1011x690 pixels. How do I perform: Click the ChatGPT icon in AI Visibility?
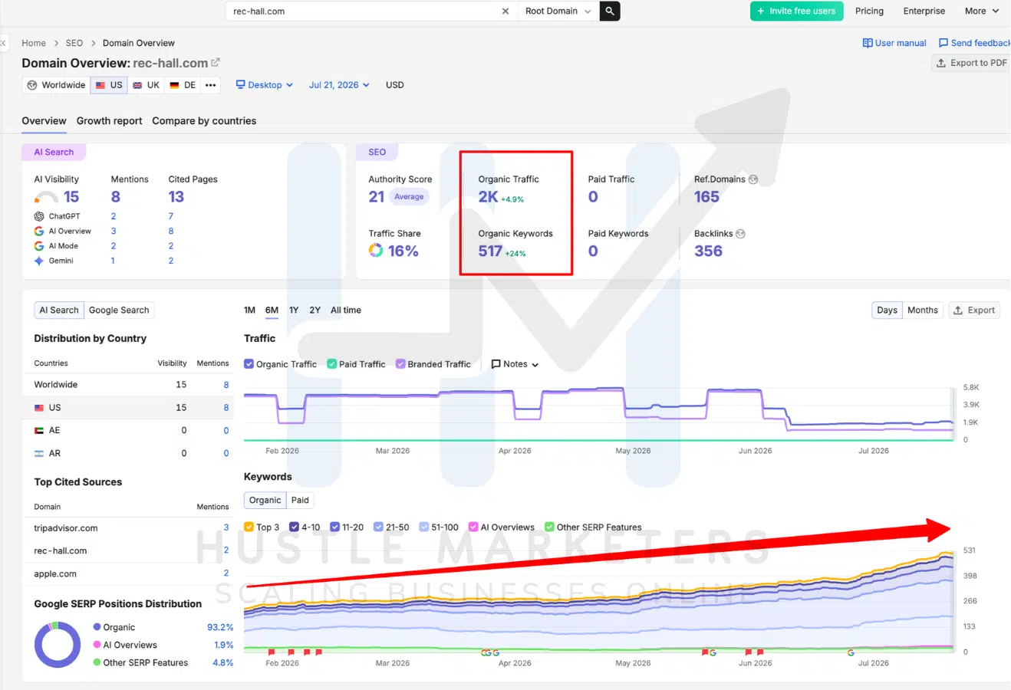39,216
